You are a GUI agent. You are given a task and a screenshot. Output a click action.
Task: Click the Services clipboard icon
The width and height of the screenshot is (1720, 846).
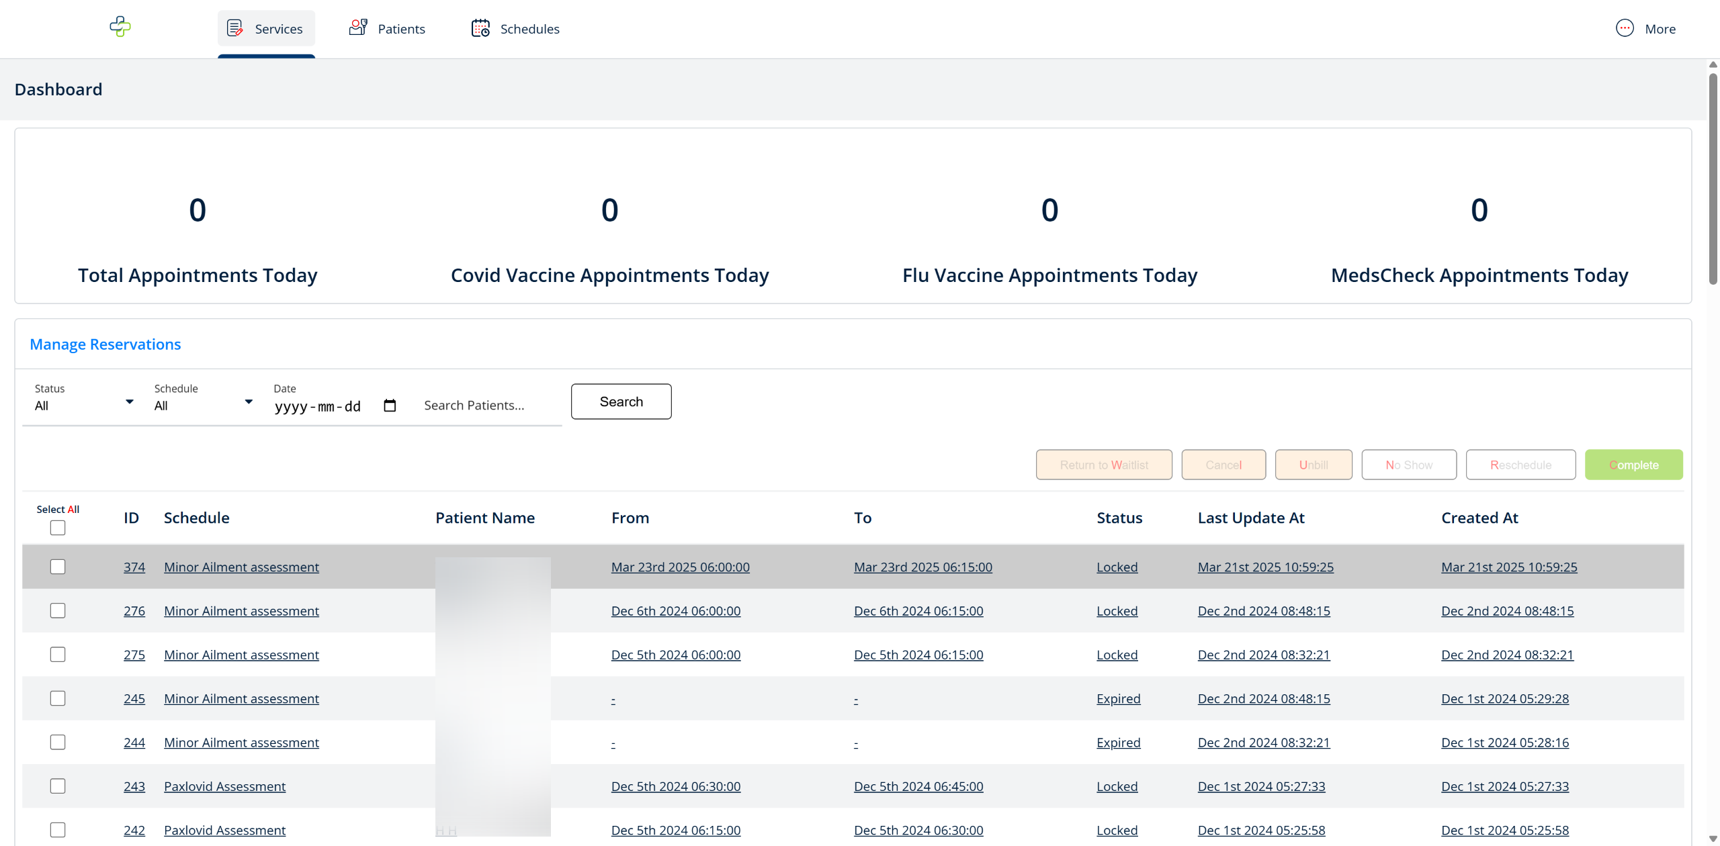point(234,28)
